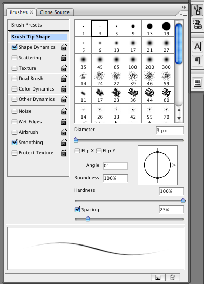Close the Brushes tab

32,12
